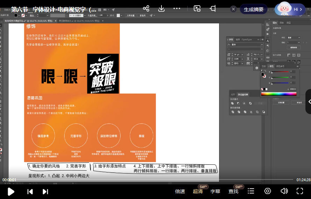Close the 生成摘要 prompt with the X
Viewport: 311px width, 199px height.
(x=233, y=9)
